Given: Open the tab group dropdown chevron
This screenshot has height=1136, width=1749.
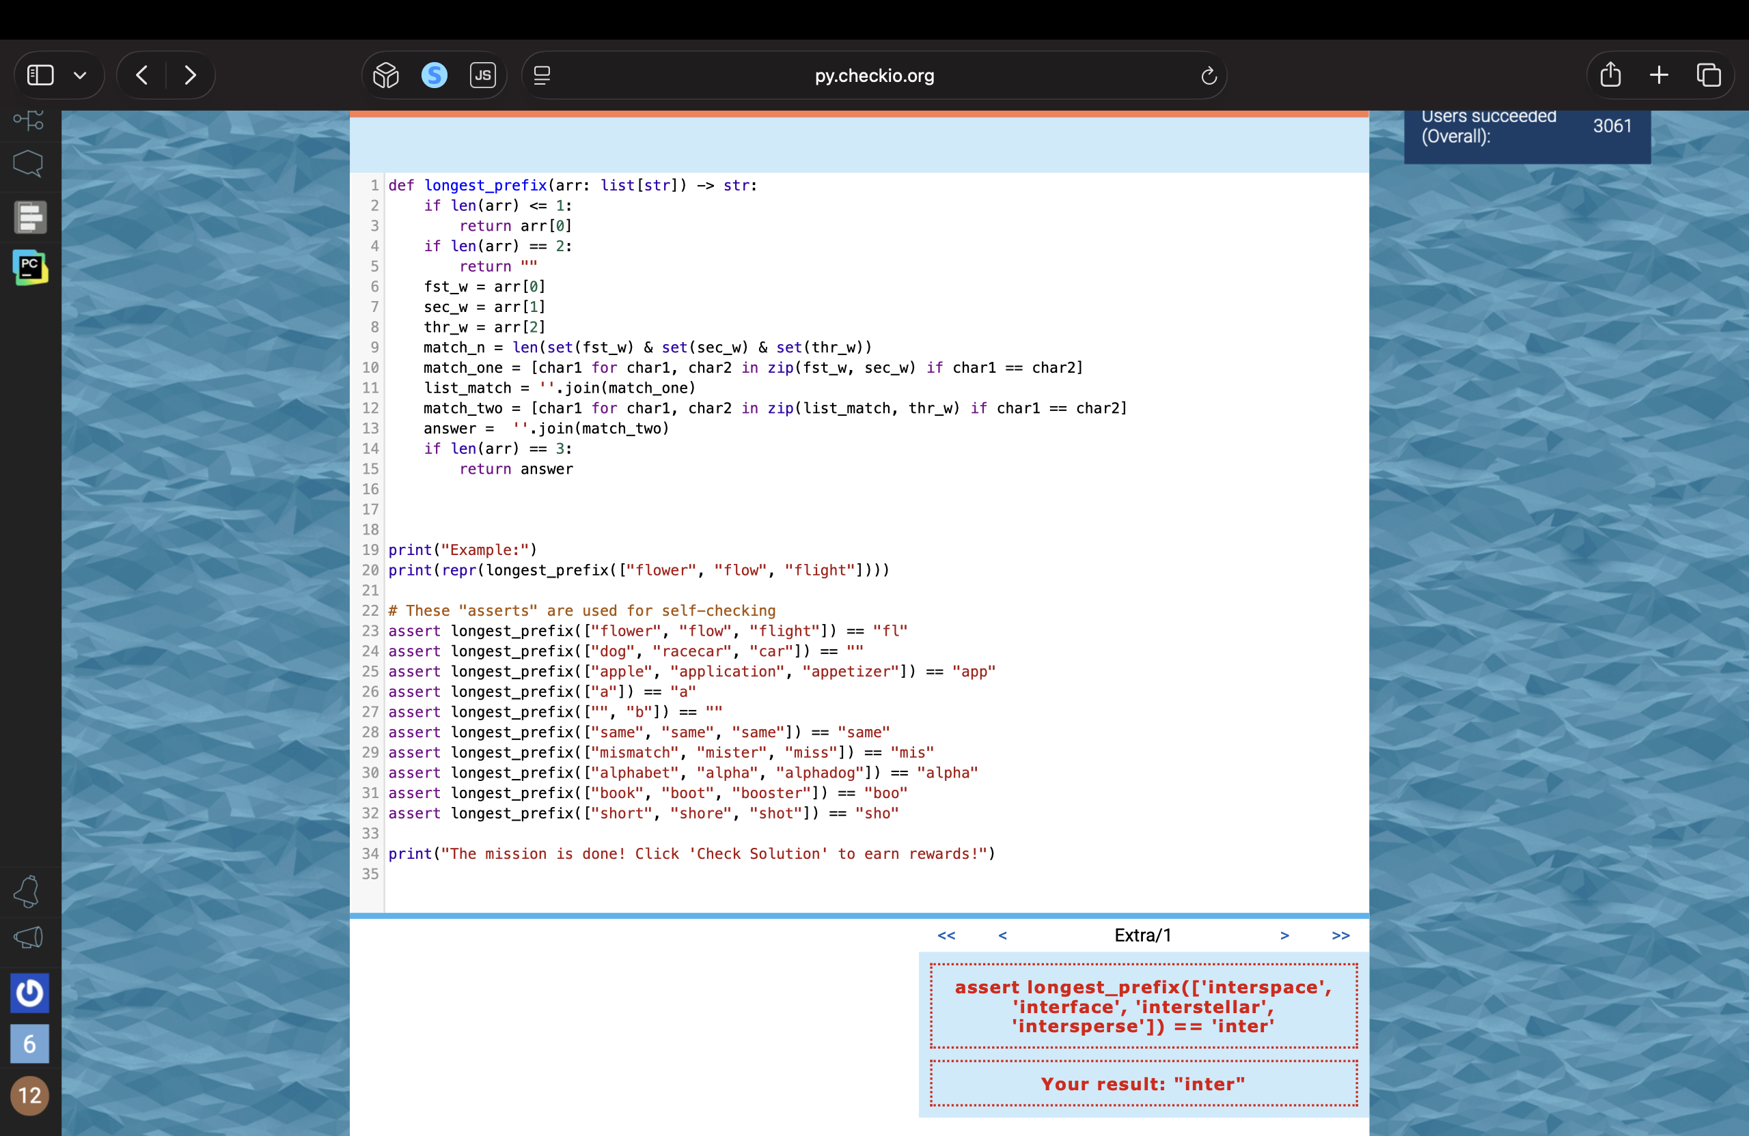Looking at the screenshot, I should 80,75.
